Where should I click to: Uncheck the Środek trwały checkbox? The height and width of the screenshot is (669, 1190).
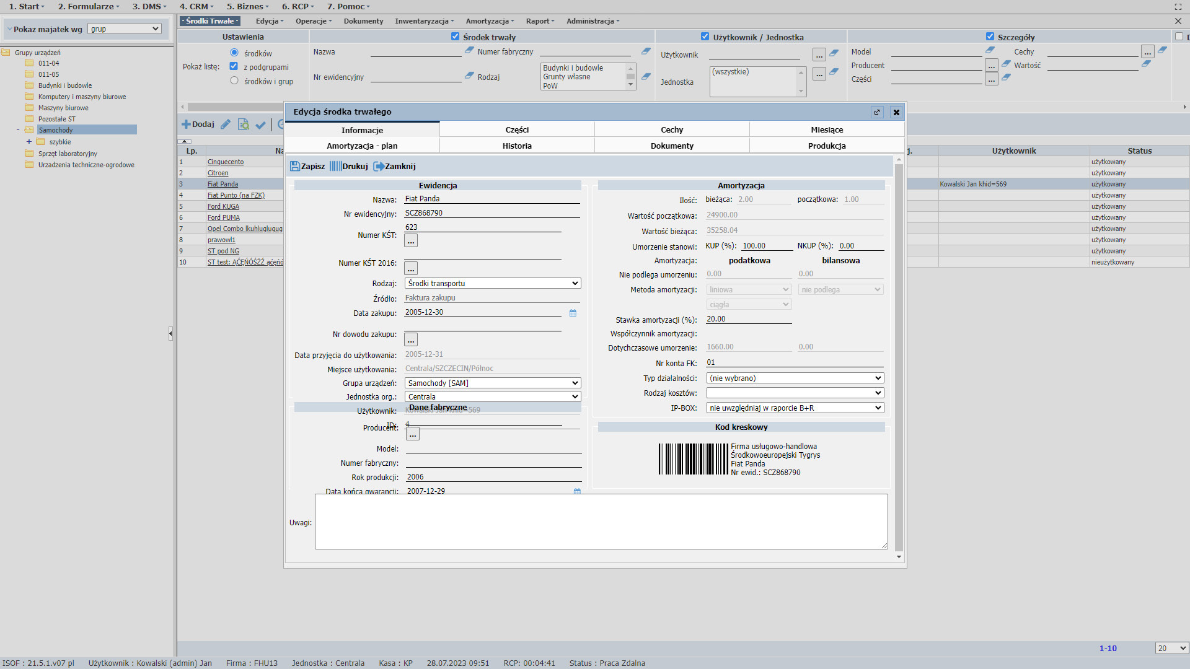pyautogui.click(x=456, y=37)
